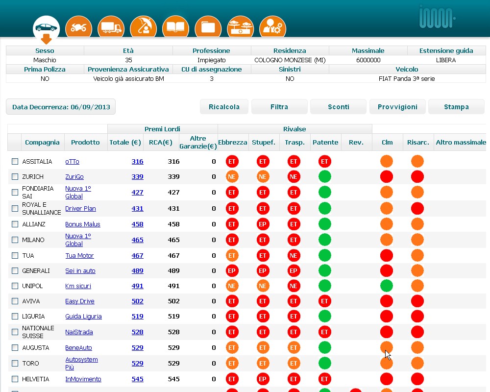This screenshot has width=490, height=392.
Task: Tick the TUA row checkbox
Action: 15,255
